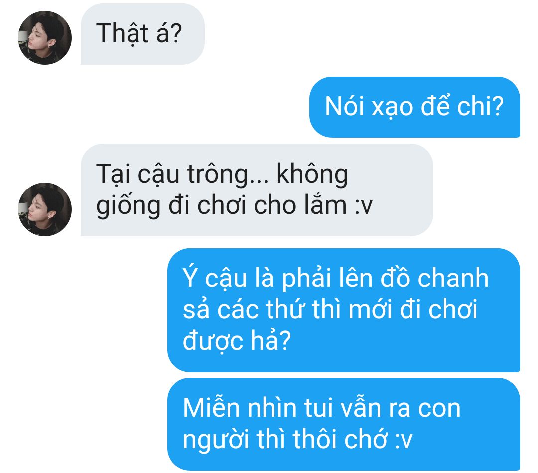Tap the gray bubble about "không giống đi chơi"
The height and width of the screenshot is (473, 538).
(257, 190)
